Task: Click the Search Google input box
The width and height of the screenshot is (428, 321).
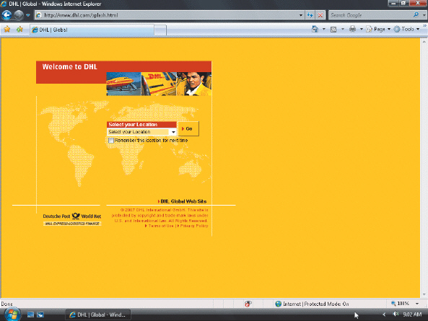Action: (x=370, y=15)
